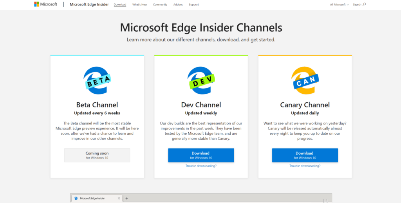Click the Microsoft Edge Insider Channels title
Viewport: 401px width, 203px height.
[201, 28]
